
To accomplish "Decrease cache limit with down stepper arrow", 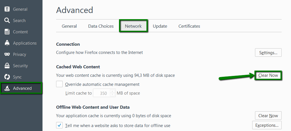I will (112, 95).
